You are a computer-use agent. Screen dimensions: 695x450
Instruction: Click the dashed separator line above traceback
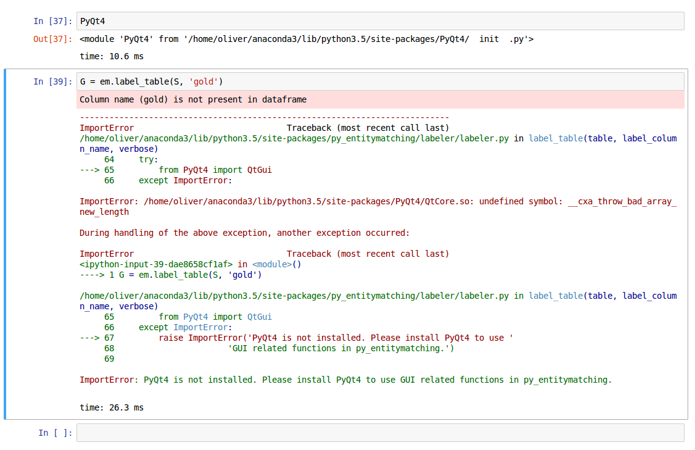(x=264, y=117)
